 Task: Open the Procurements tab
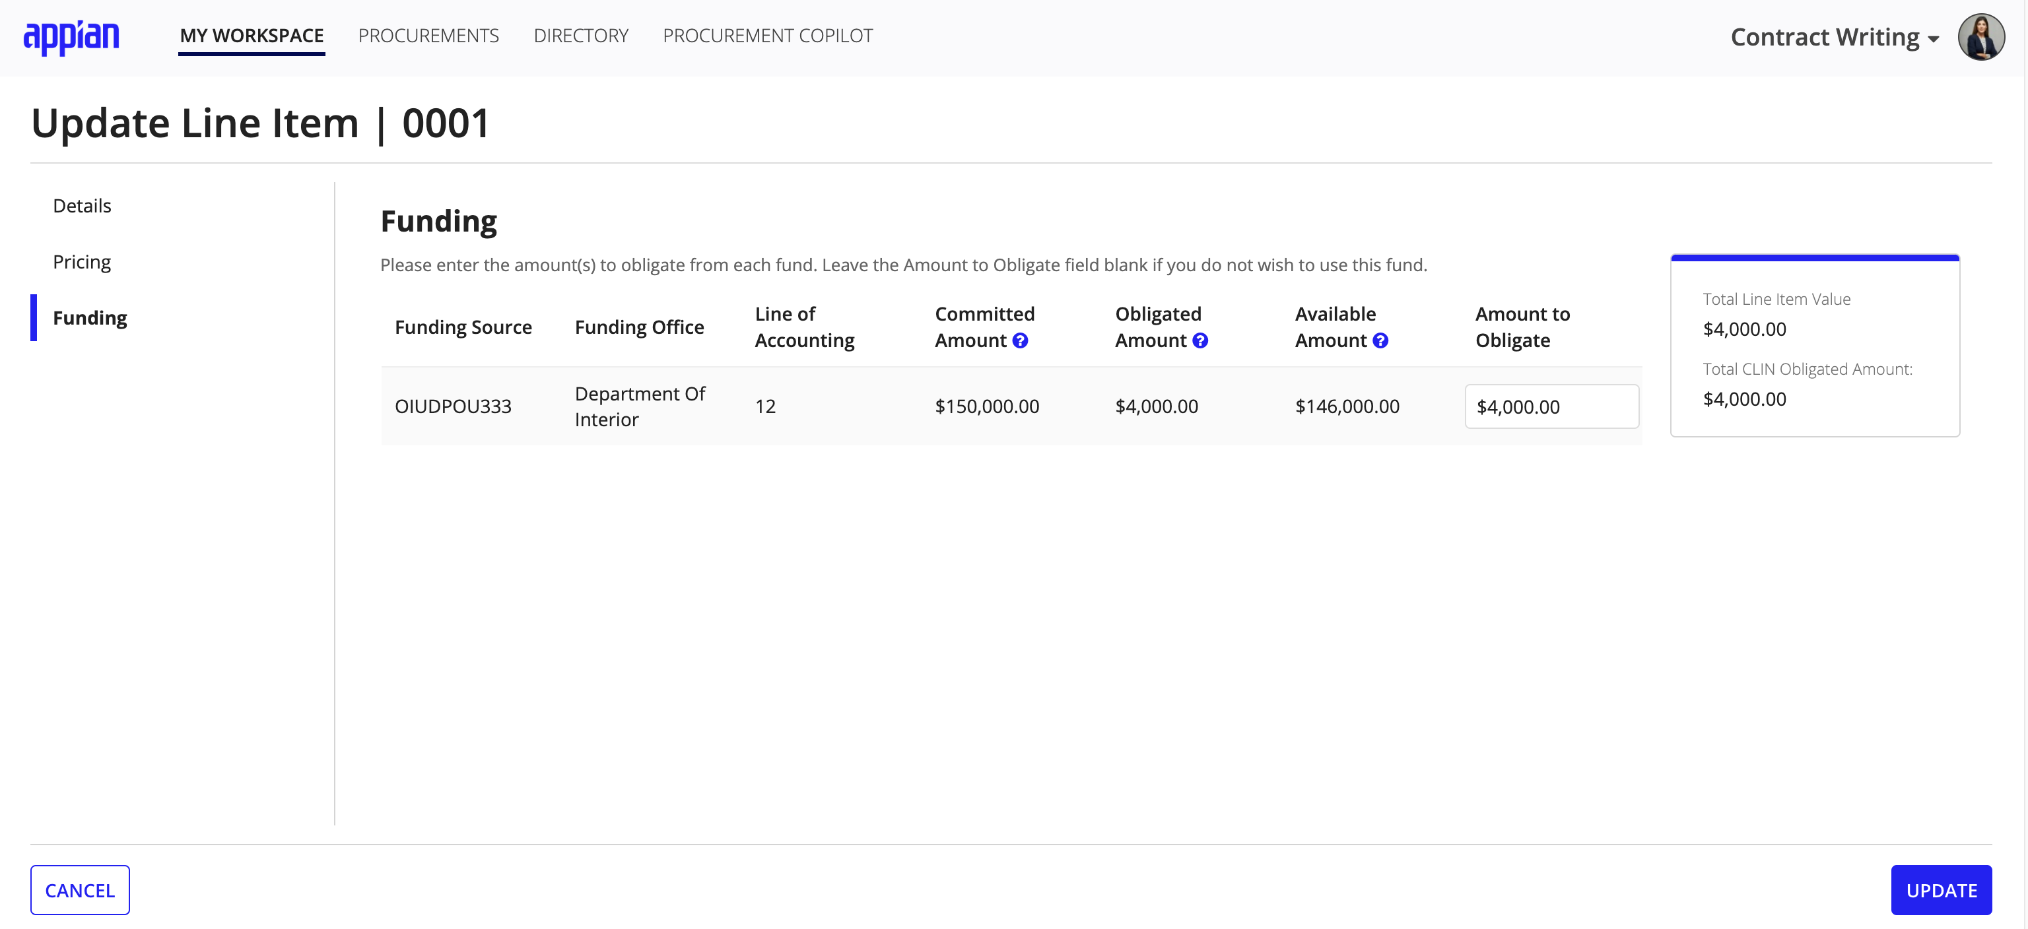(428, 36)
